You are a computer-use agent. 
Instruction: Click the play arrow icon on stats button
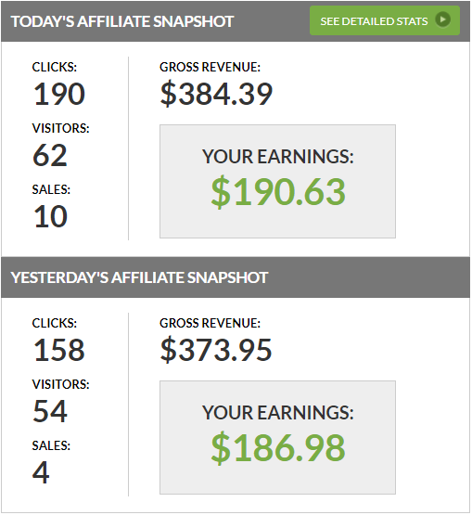click(x=442, y=19)
